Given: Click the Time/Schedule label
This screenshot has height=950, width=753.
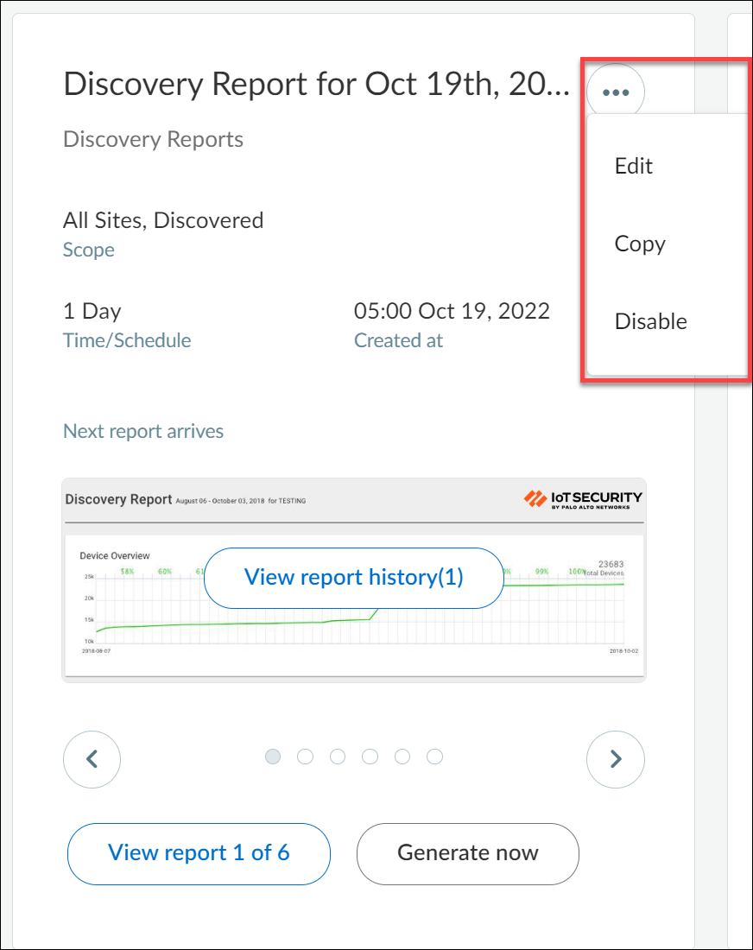Looking at the screenshot, I should 127,340.
